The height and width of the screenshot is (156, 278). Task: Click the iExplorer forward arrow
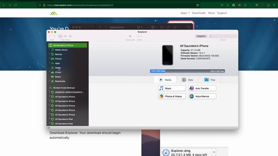click(x=54, y=36)
